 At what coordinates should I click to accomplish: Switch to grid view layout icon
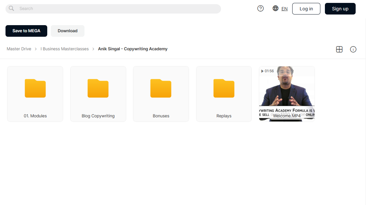[x=339, y=49]
